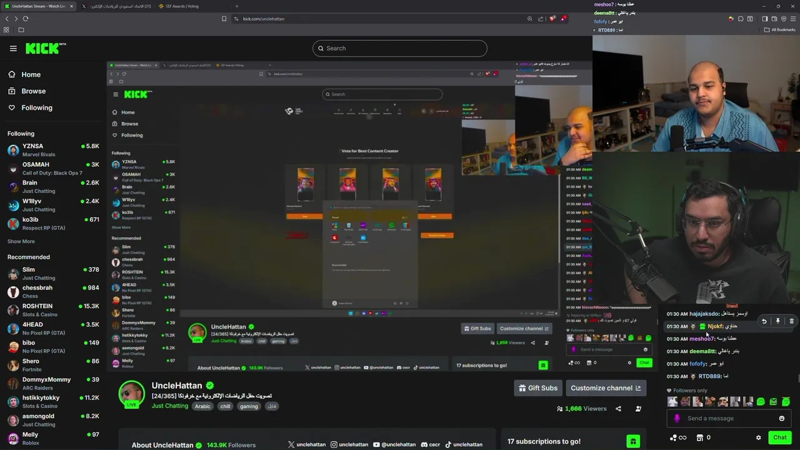Screen dimensions: 800x450
Task: Click the purple microphone icon in chat
Action: pyautogui.click(x=677, y=419)
